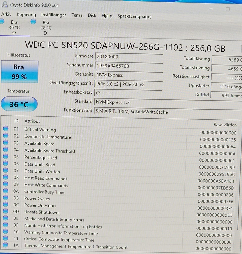Image resolution: width=242 pixels, height=254 pixels.
Task: Click raw value 0000000095196C
Action: [217, 174]
